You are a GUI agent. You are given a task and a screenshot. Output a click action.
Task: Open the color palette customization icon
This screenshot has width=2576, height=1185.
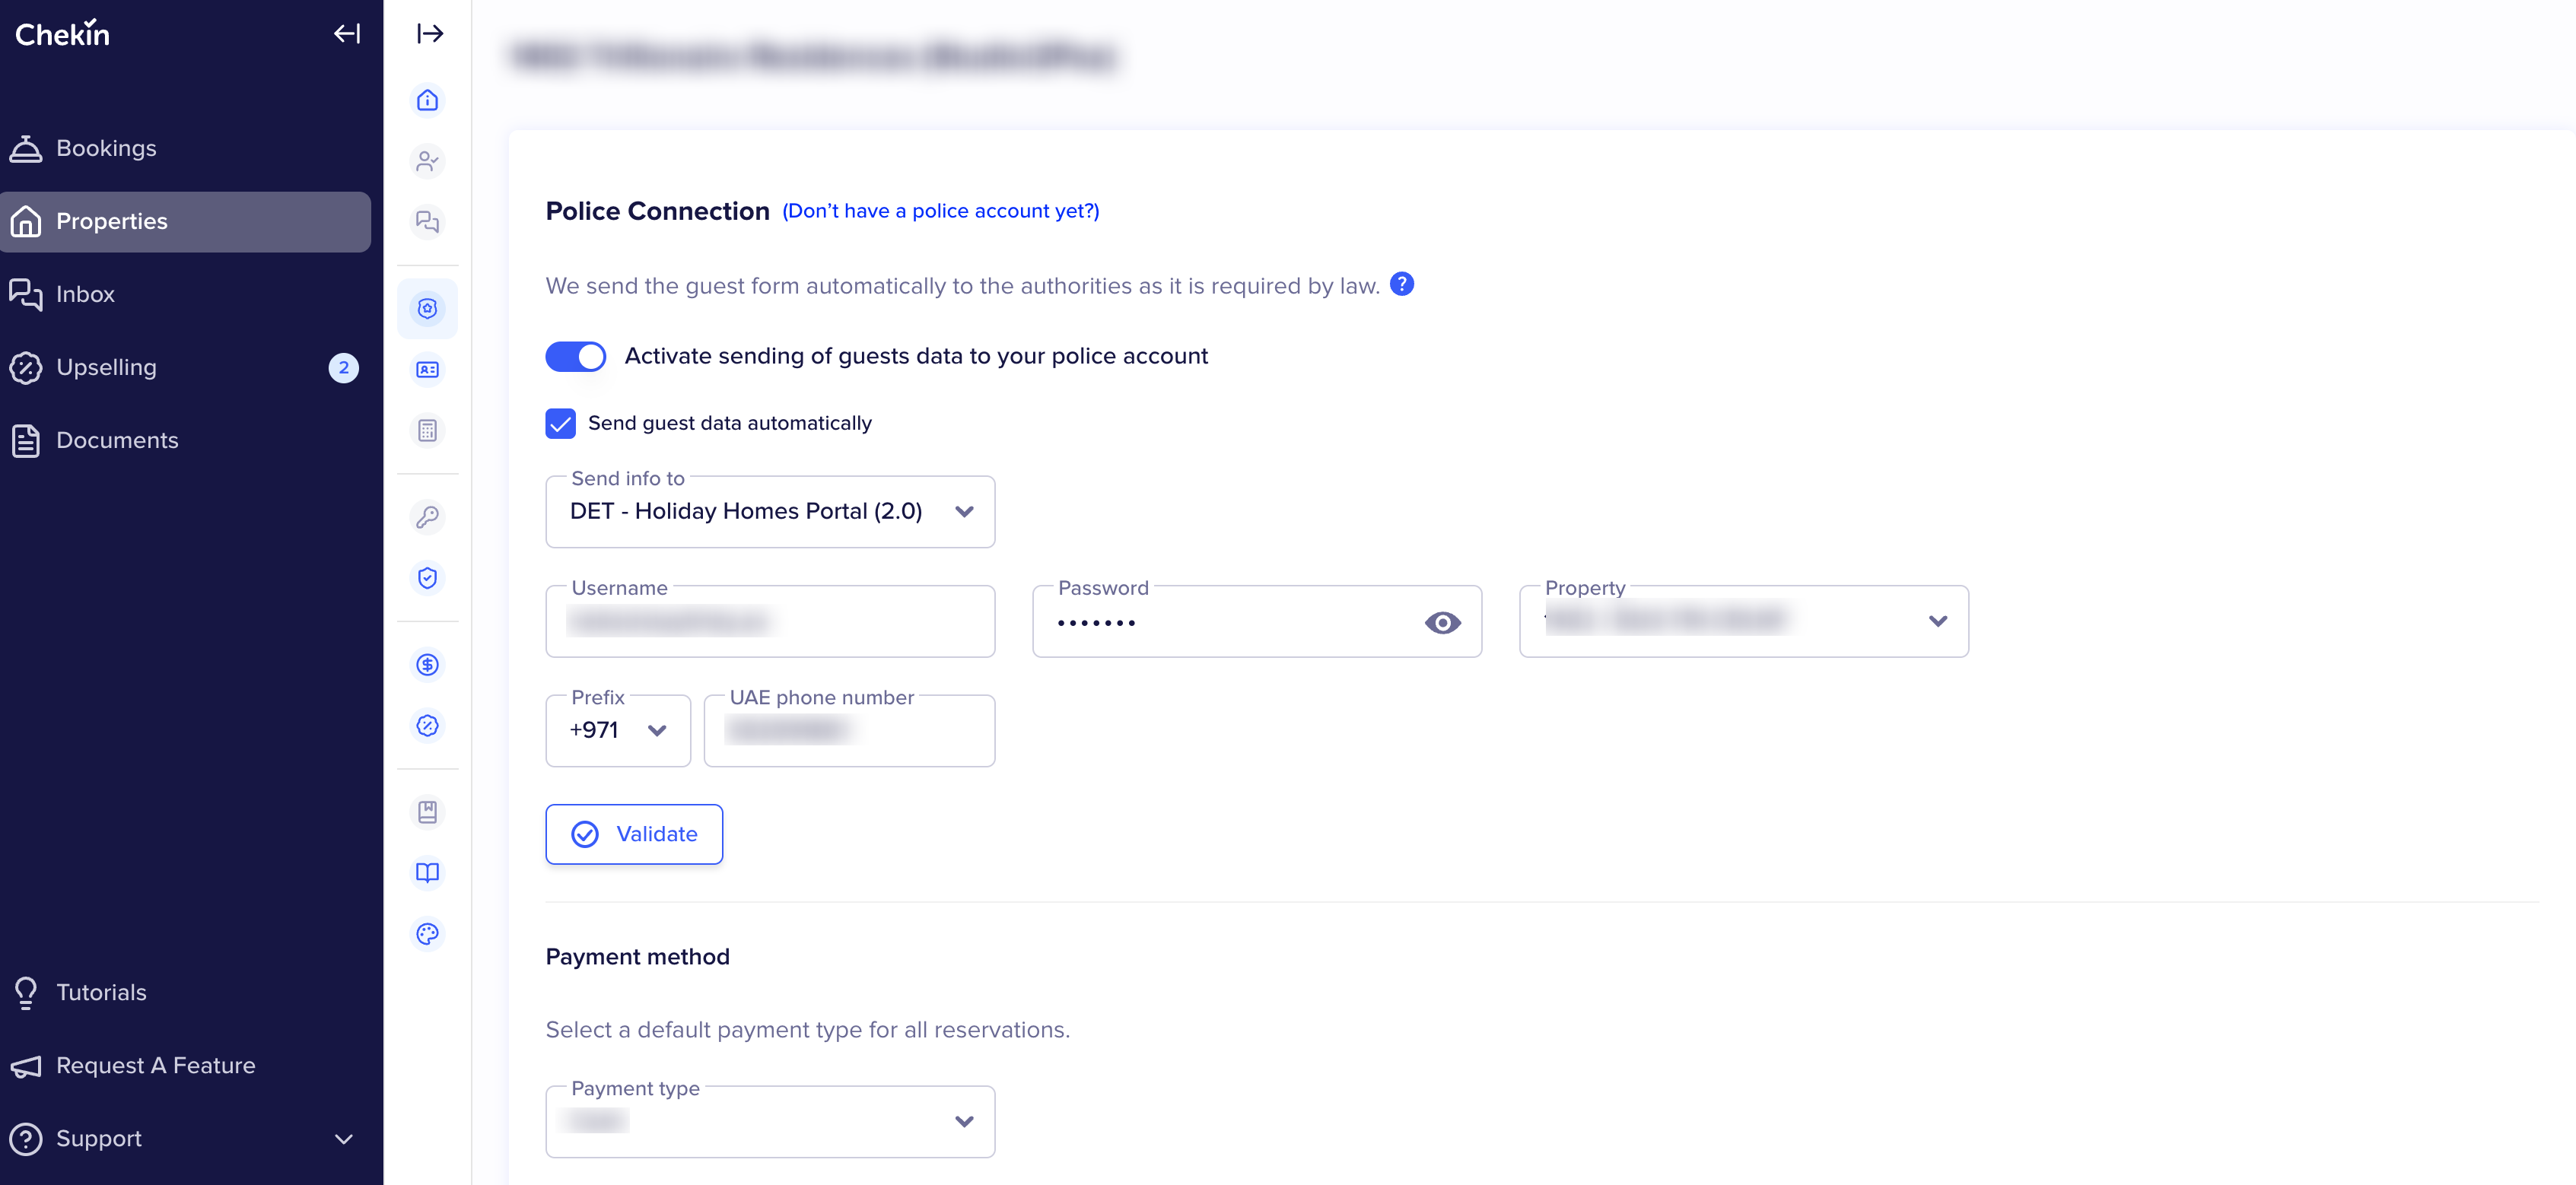tap(427, 934)
